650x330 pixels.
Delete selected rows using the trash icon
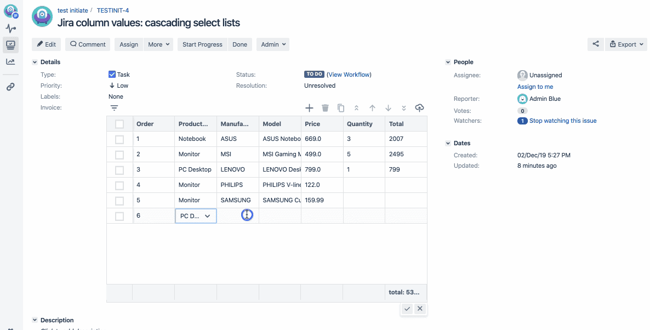[325, 108]
